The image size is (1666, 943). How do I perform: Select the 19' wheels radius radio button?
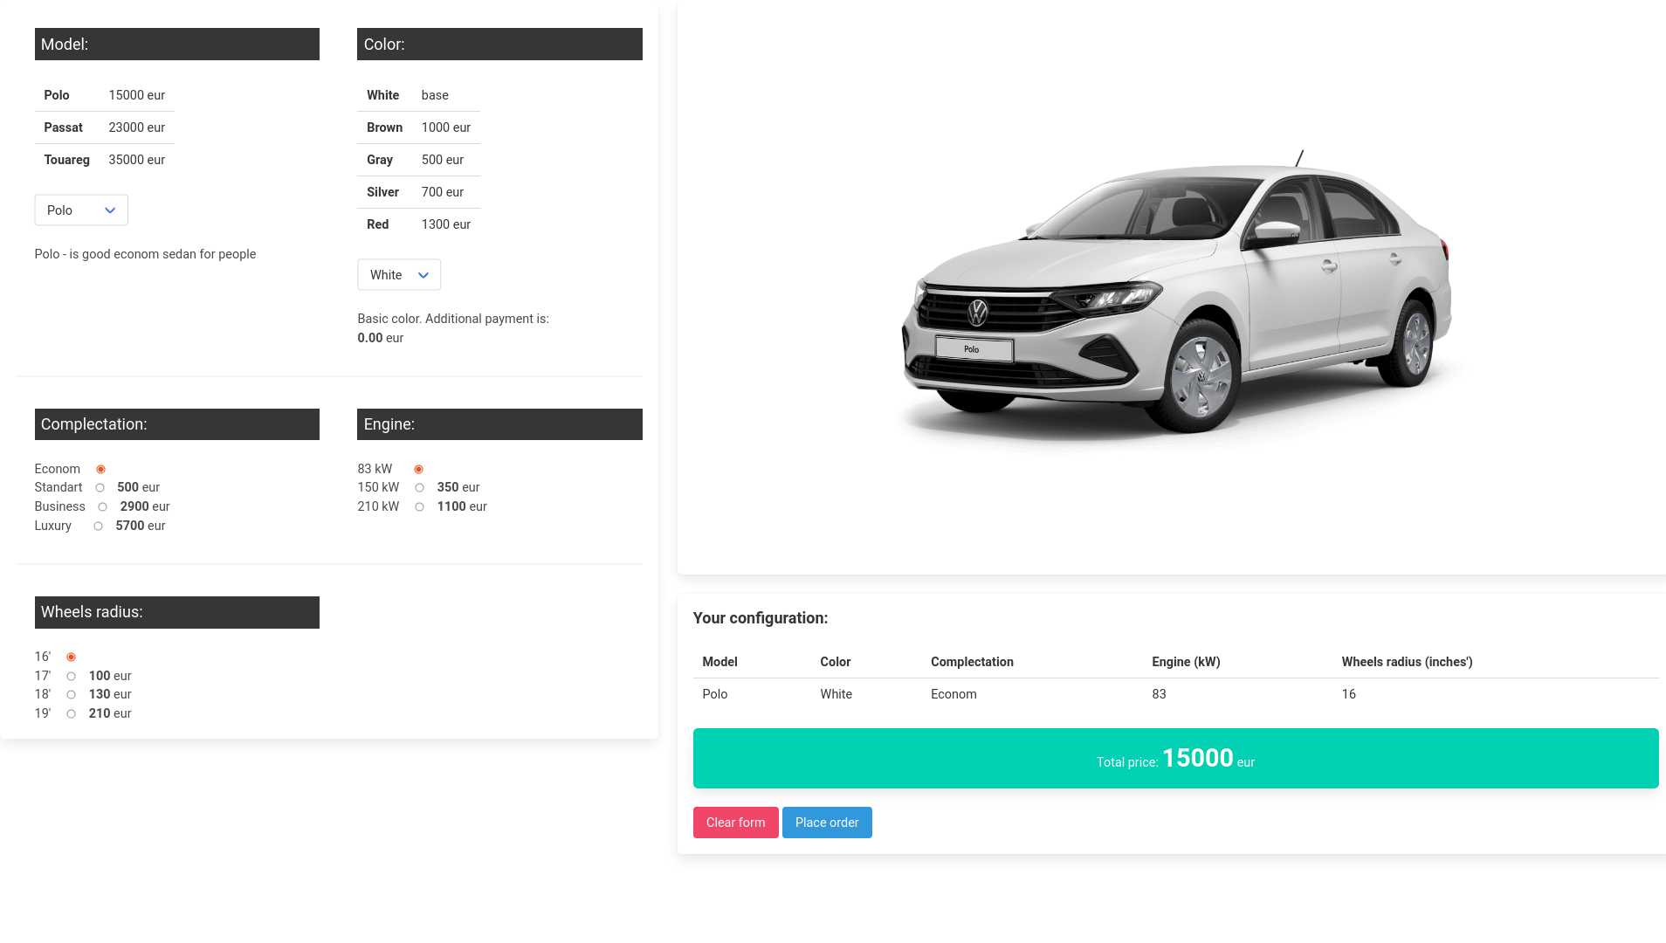pos(72,714)
